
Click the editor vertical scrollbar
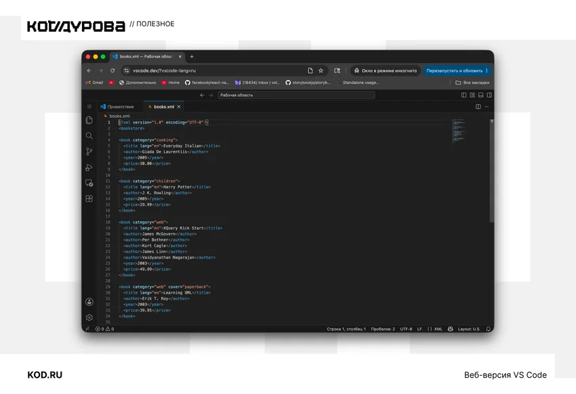[x=491, y=171]
